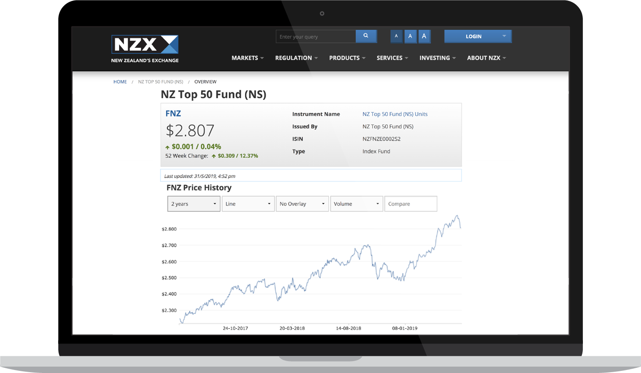Click the NZ Top 50 Fund (NS) page title
This screenshot has height=373, width=641.
[x=213, y=94]
